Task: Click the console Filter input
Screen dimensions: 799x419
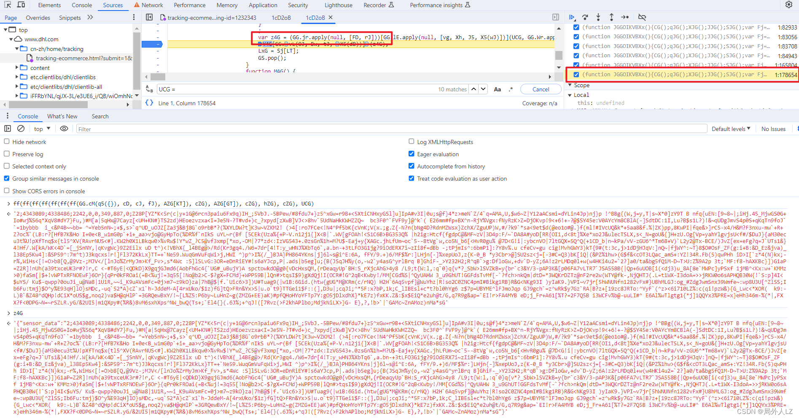Action: [391, 129]
